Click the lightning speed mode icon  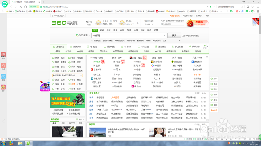[x=211, y=7]
